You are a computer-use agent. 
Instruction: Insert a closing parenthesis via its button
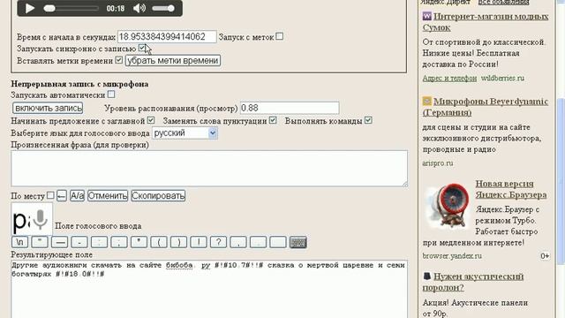[178, 242]
